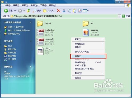Screen dimensions: 132x98
Task: Select the res folder icon
Action: (86, 24)
